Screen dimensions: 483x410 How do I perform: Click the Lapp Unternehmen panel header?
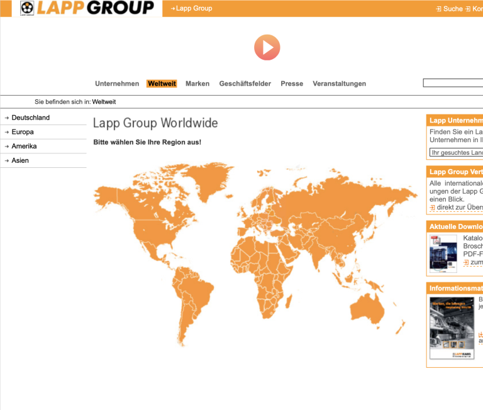tap(455, 121)
